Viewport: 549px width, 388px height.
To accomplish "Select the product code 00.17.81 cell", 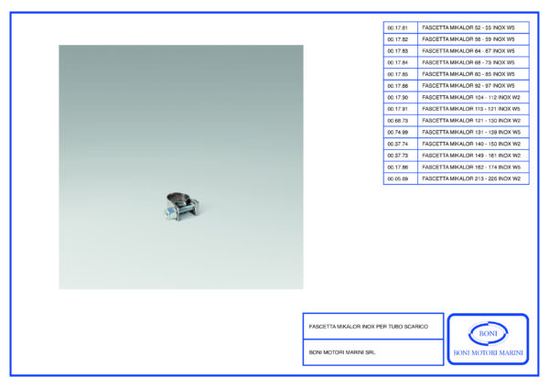I will pyautogui.click(x=399, y=29).
